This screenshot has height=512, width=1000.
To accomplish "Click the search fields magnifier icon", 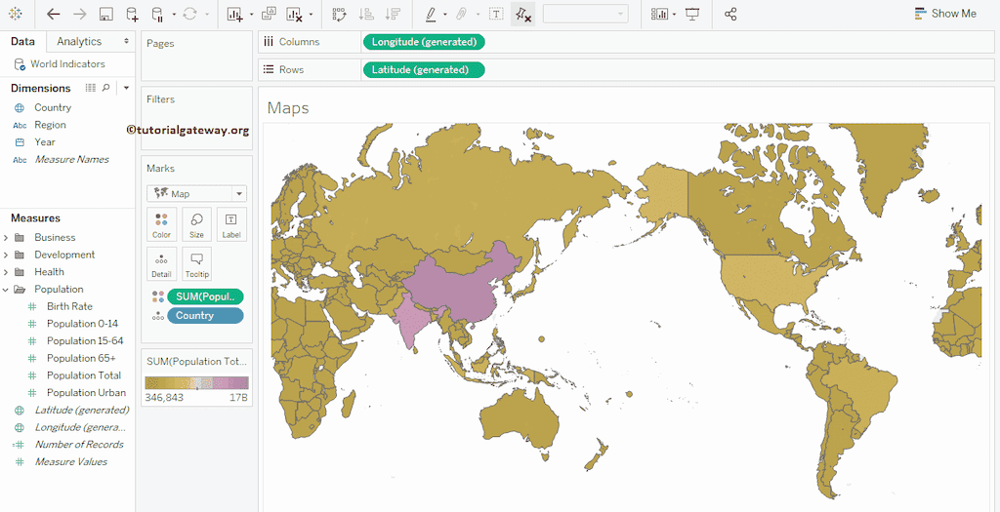I will [106, 88].
